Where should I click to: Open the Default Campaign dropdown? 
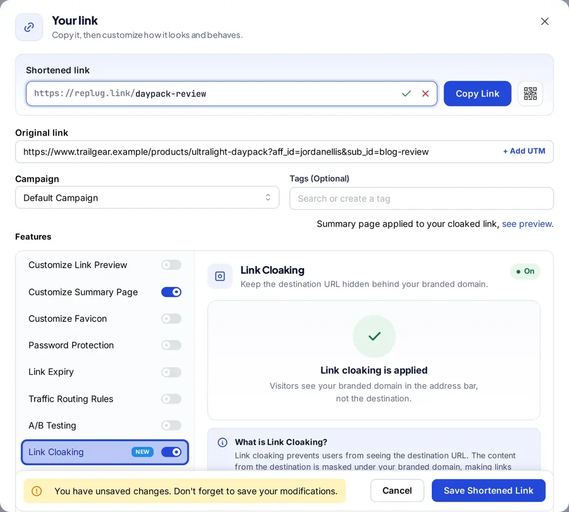coord(147,198)
